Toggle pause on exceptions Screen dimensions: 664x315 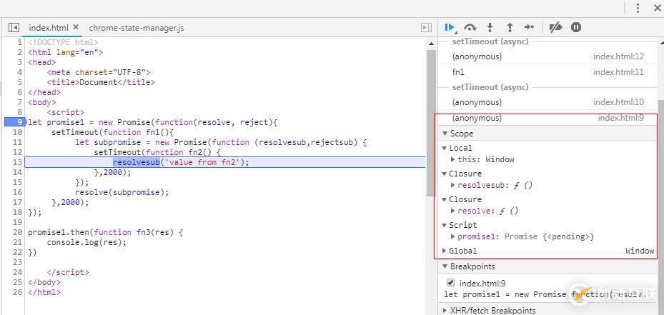(576, 28)
